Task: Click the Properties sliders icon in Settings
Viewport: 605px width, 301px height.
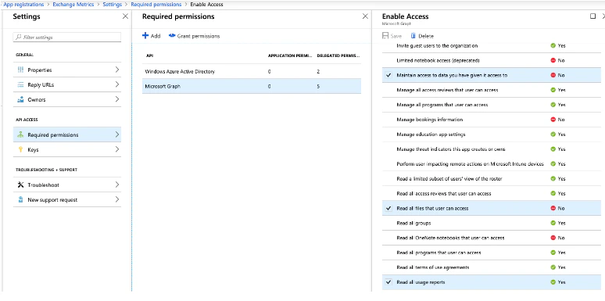Action: tap(21, 70)
